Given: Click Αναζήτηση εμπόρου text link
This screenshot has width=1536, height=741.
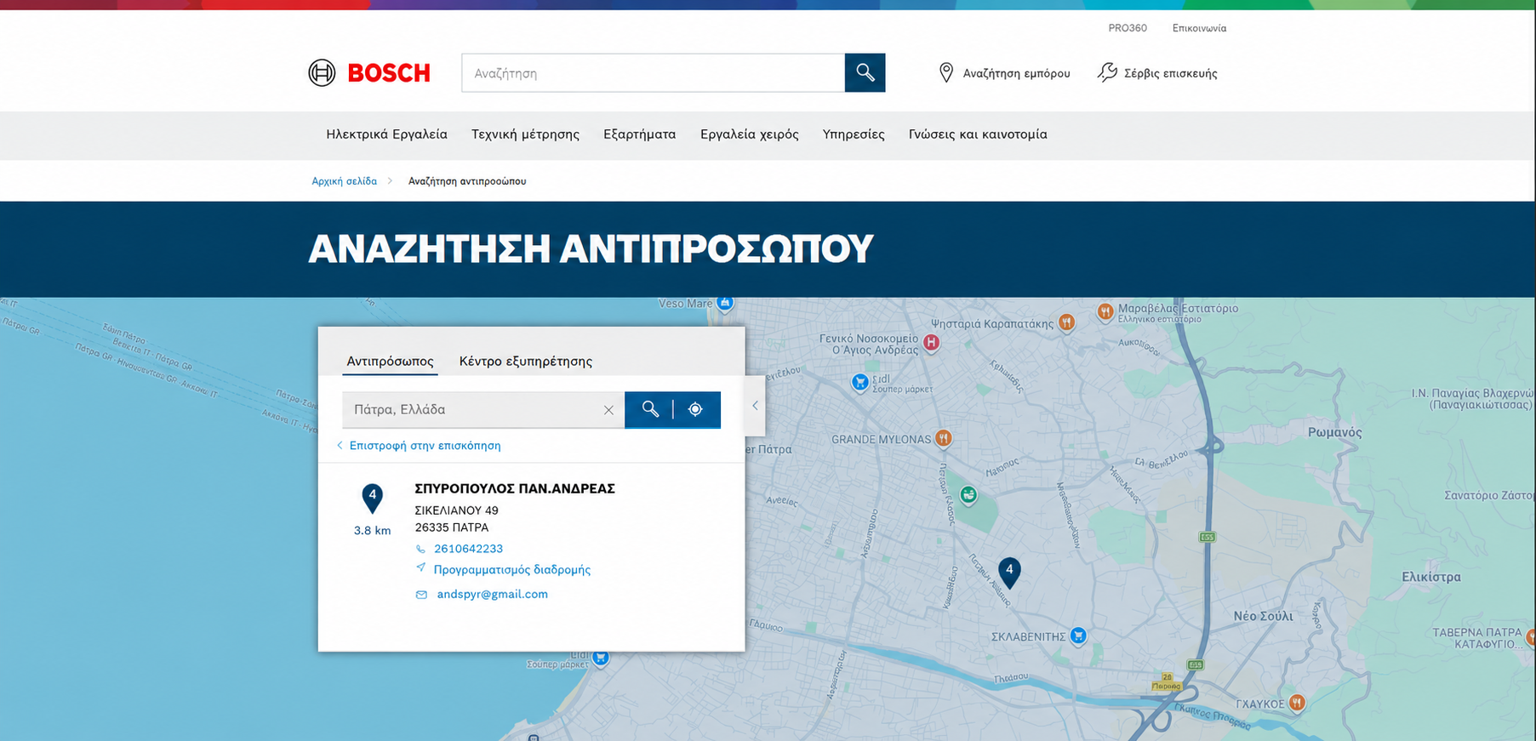Looking at the screenshot, I should pyautogui.click(x=1016, y=73).
